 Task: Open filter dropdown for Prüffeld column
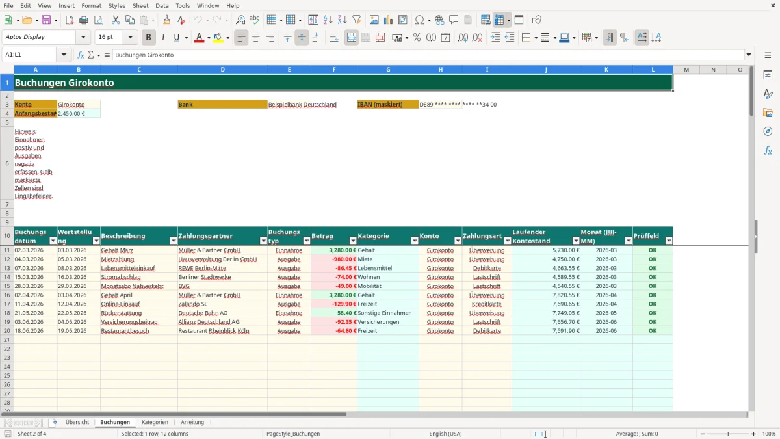coord(669,241)
